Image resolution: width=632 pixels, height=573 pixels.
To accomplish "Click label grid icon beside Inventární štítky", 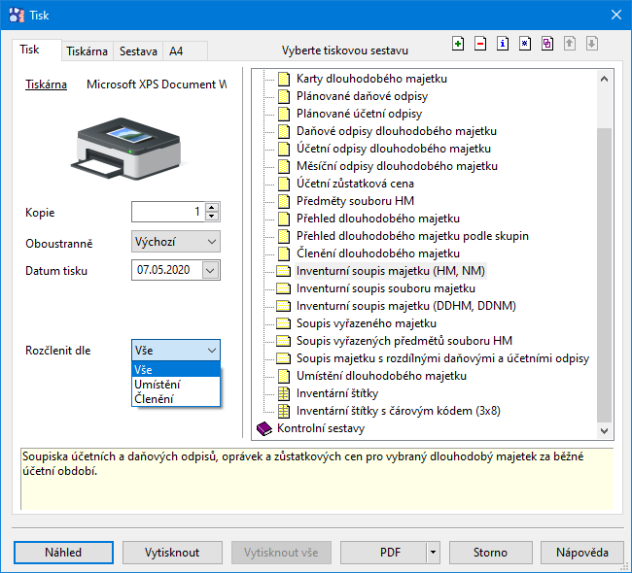I will pyautogui.click(x=284, y=393).
